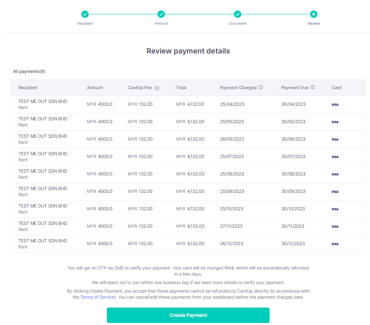
Task: Select the active Review step circle
Action: click(x=314, y=14)
